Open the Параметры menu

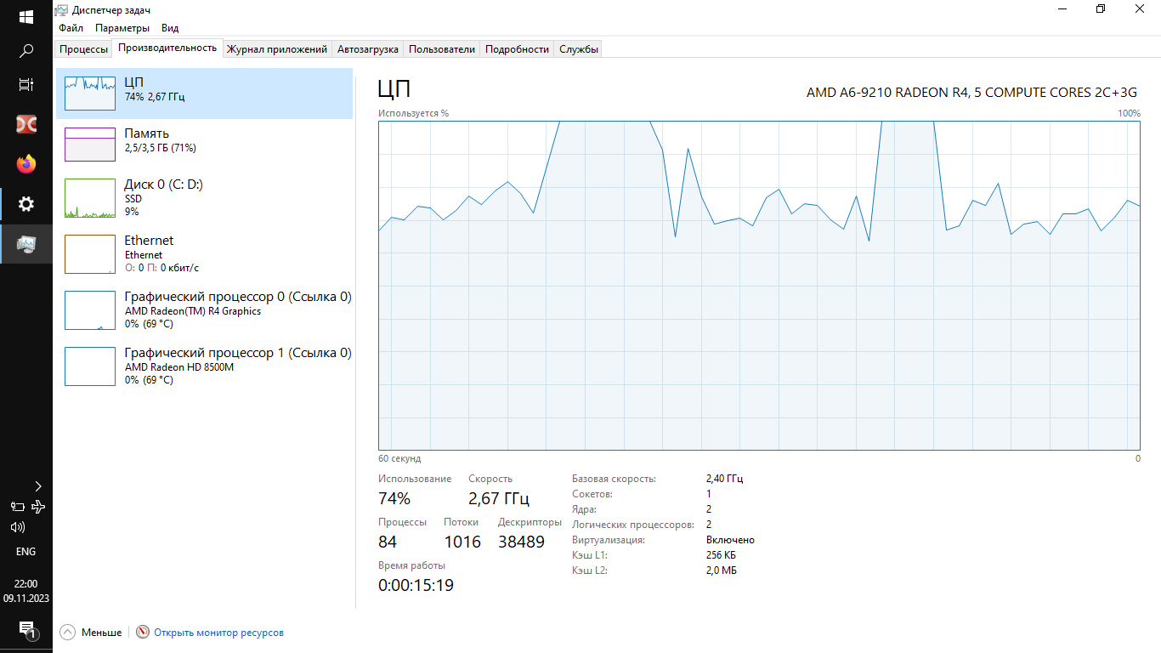pos(122,28)
